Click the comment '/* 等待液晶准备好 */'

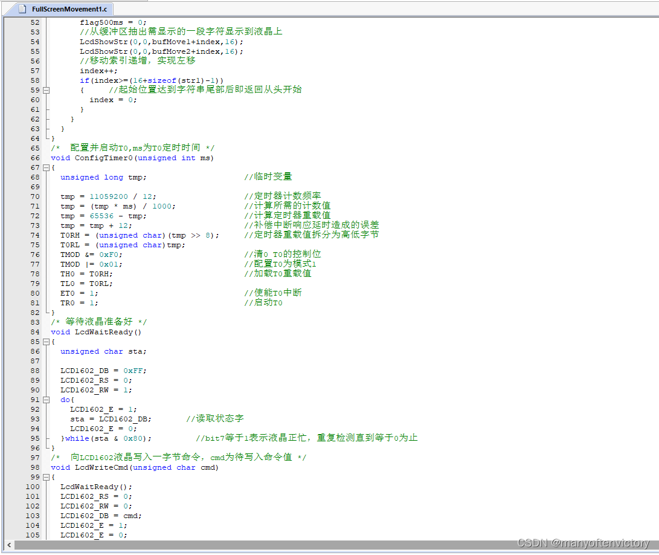tap(99, 322)
